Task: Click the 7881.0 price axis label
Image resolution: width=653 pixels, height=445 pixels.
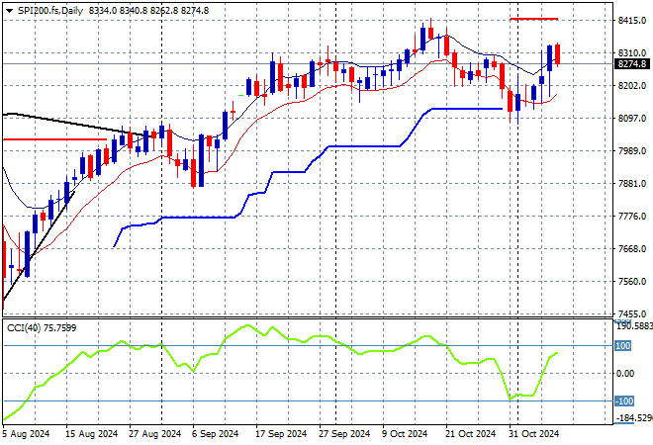Action: (632, 184)
